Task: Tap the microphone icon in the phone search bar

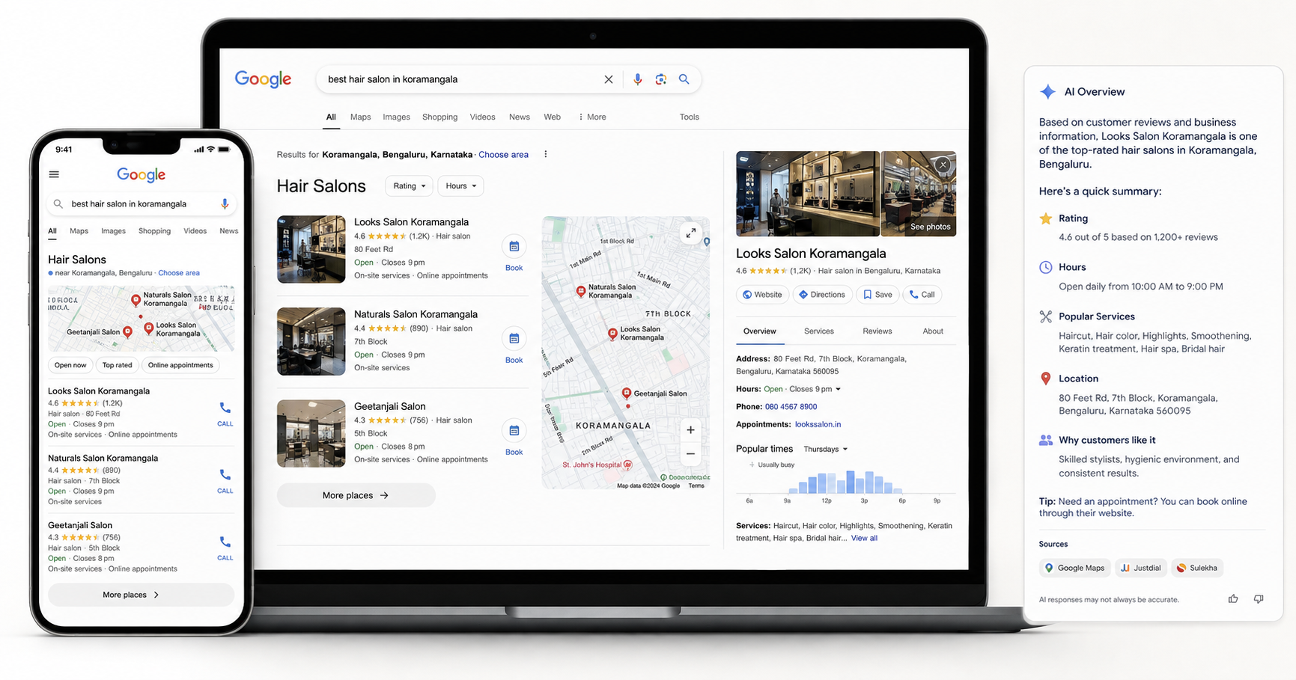Action: pos(224,203)
